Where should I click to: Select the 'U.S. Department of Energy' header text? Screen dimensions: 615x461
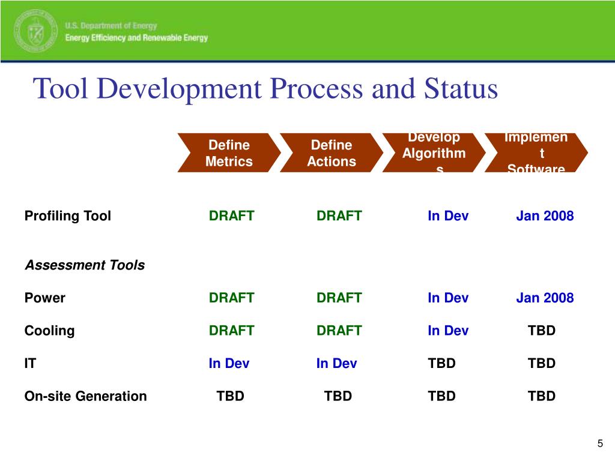(111, 26)
